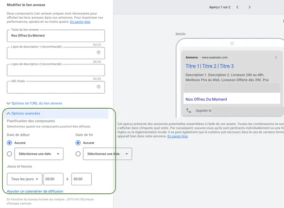Viewport: 284px width, 208px height.
Task: Show previous ad preview with left chevron
Action: pos(237,7)
